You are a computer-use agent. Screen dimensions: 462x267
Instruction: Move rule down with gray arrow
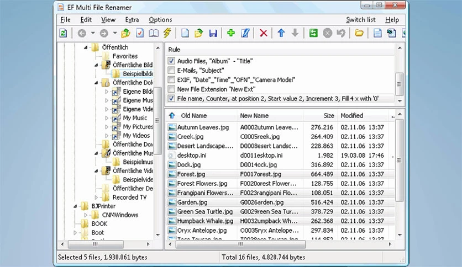click(x=295, y=33)
